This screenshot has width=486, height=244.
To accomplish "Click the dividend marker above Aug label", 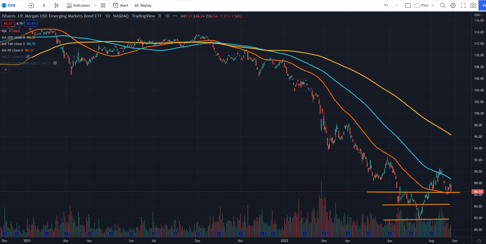I will 431,234.
